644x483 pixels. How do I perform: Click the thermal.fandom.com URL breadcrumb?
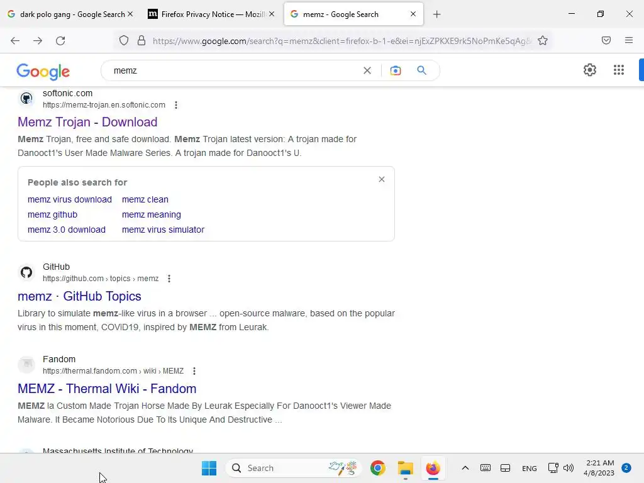click(x=113, y=371)
